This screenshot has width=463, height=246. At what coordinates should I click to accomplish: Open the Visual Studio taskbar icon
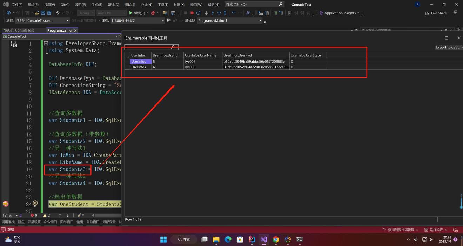click(x=264, y=240)
